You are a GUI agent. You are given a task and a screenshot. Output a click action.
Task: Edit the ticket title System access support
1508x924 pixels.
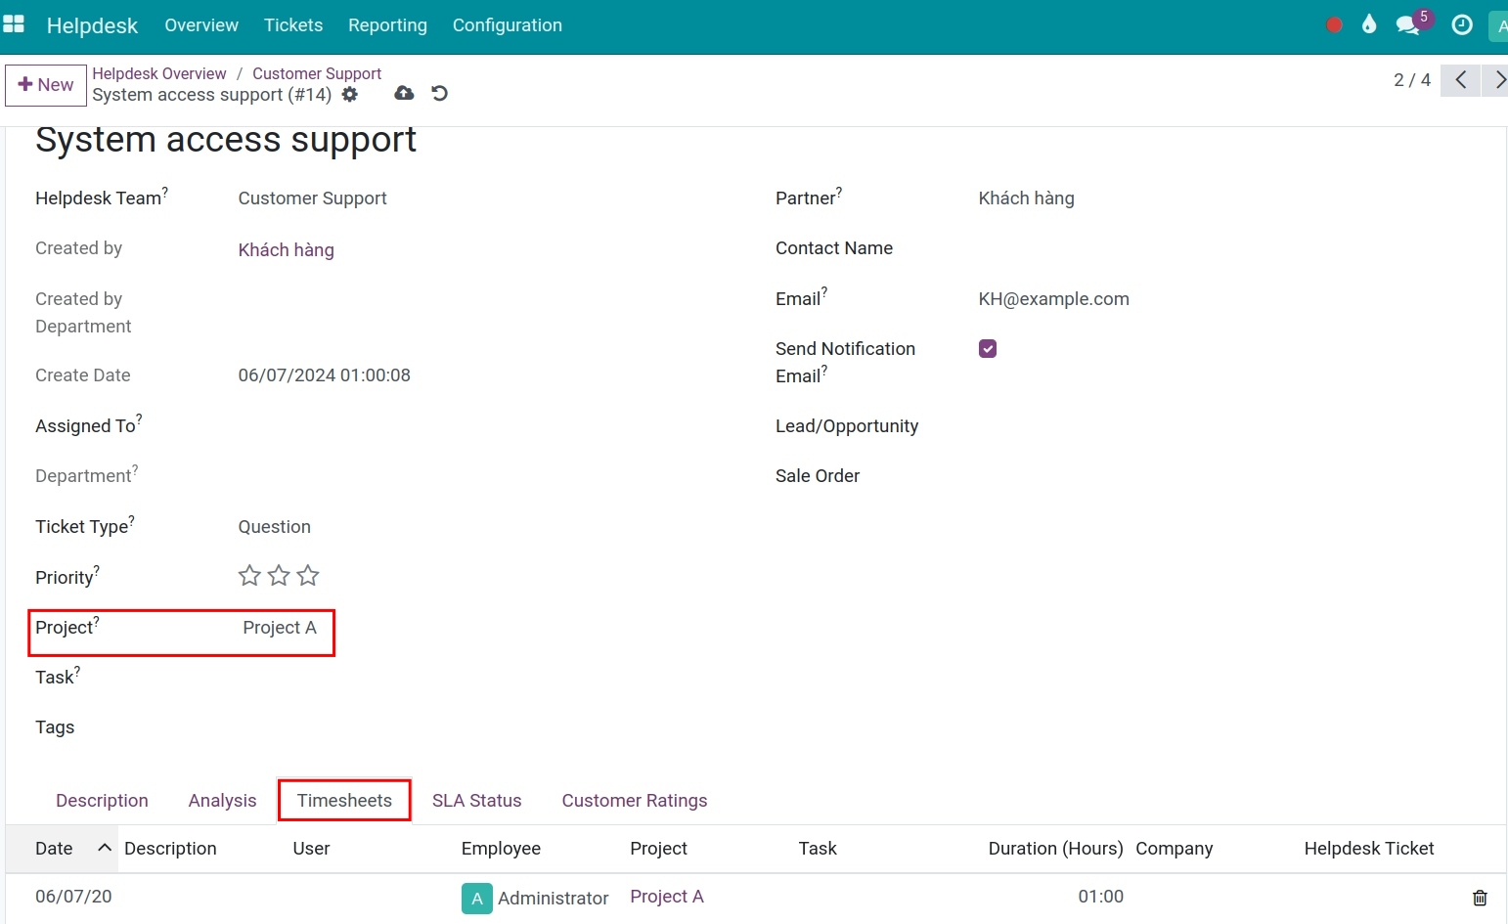point(226,140)
